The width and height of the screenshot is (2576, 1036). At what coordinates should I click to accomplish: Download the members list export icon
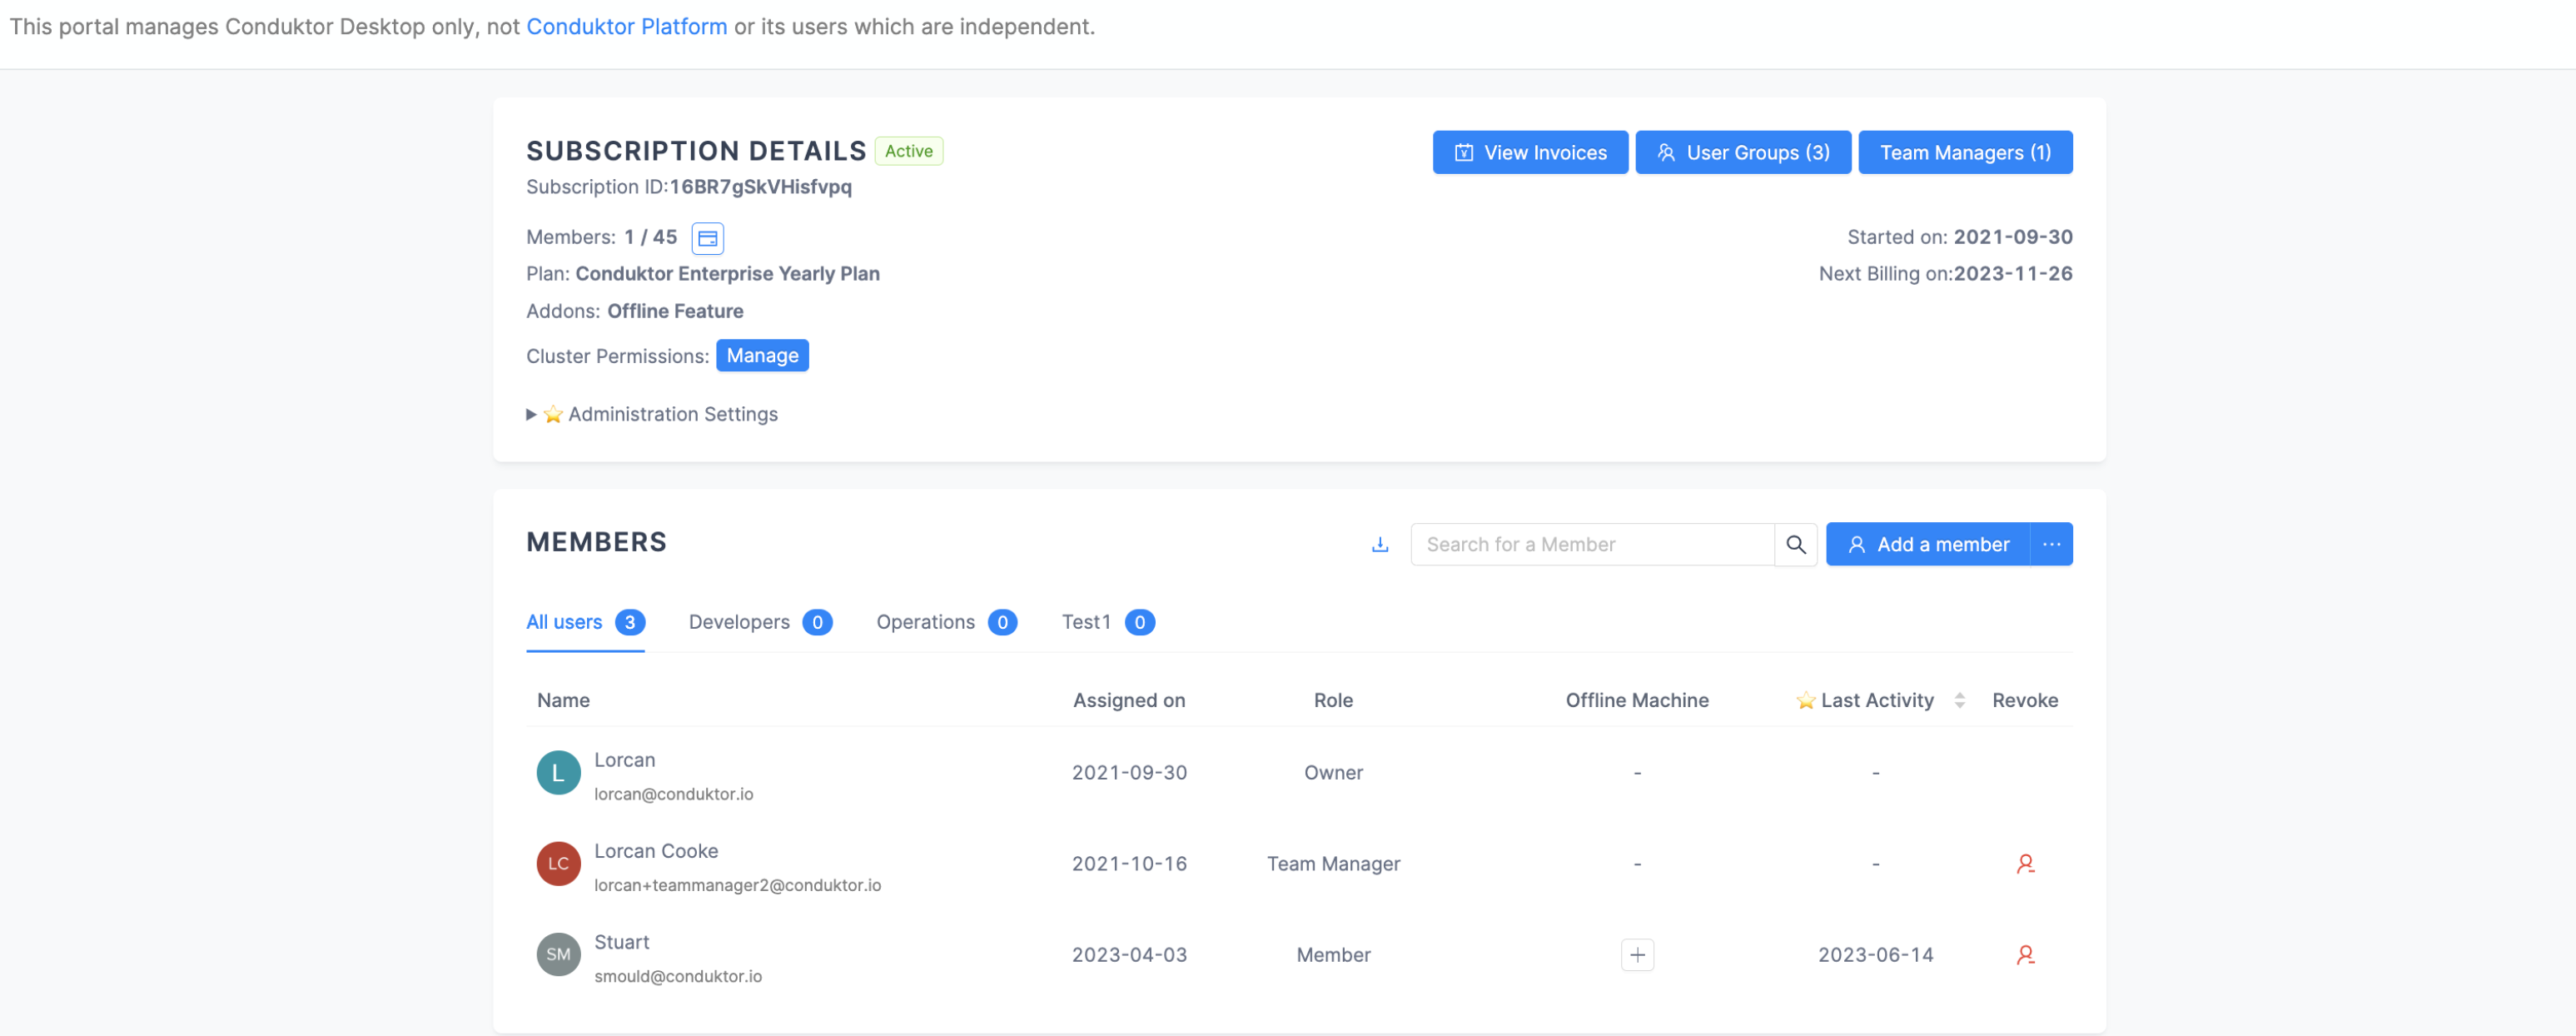[x=1380, y=544]
